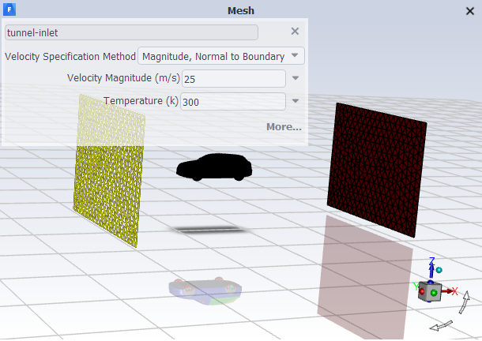Screen dimensions: 482x341
Task: Open Velocity Specification Method dropdown
Action: pos(221,56)
